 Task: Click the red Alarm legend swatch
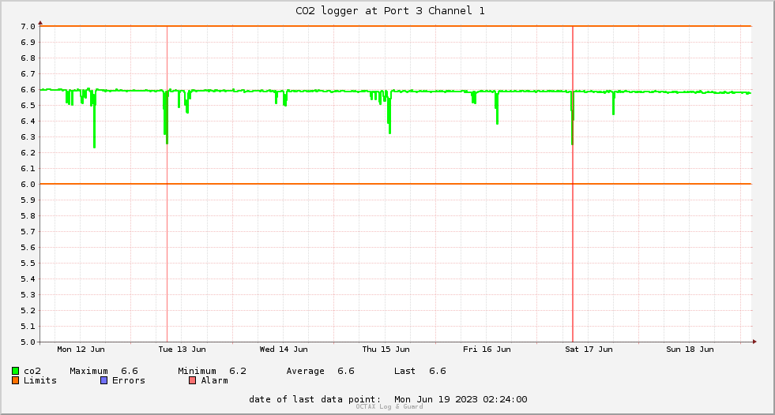(x=192, y=380)
